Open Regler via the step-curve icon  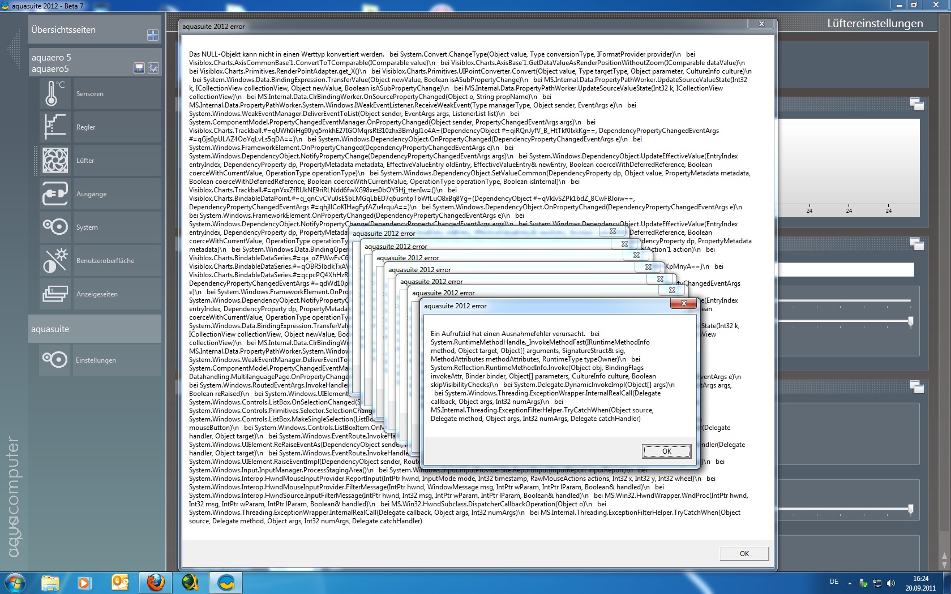[x=55, y=127]
